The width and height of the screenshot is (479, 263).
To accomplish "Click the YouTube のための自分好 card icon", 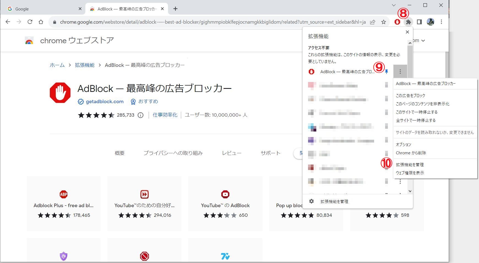I will (145, 194).
